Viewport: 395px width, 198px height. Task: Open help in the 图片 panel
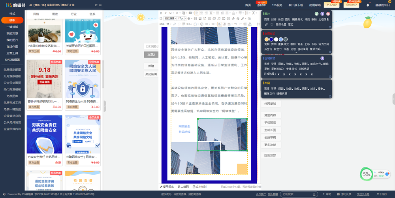(322, 14)
